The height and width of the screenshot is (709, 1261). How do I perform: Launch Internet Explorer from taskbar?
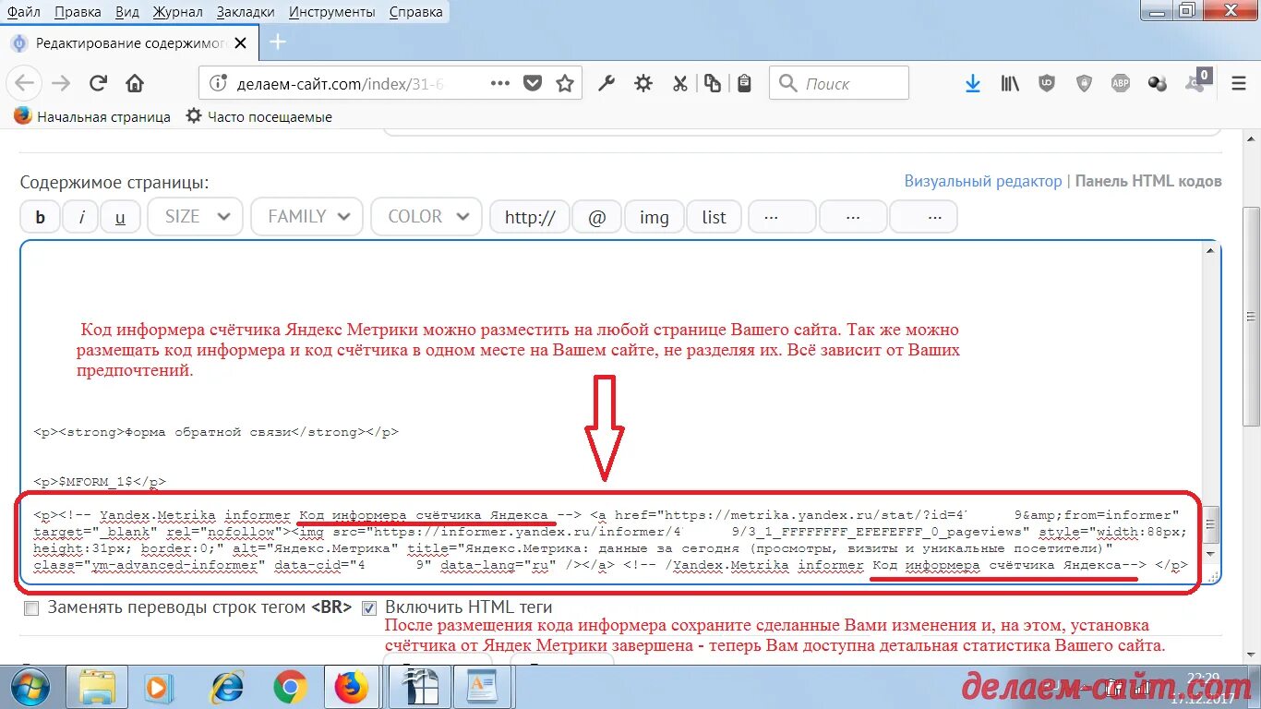226,688
